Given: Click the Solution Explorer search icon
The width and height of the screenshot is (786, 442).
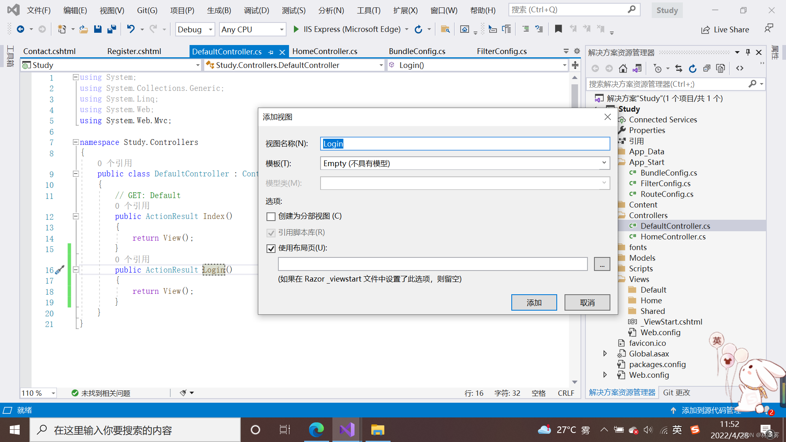Looking at the screenshot, I should click(752, 83).
